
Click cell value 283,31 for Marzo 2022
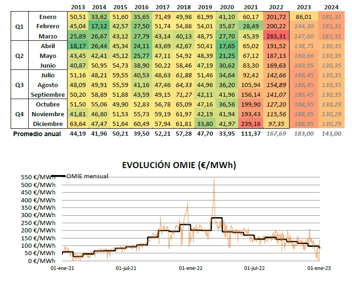(x=276, y=36)
